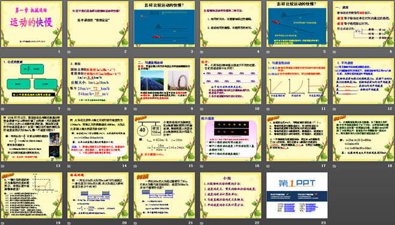This screenshot has height=225, width=395.
Task: Click the star icon beneath slide 5
Action: [268, 52]
